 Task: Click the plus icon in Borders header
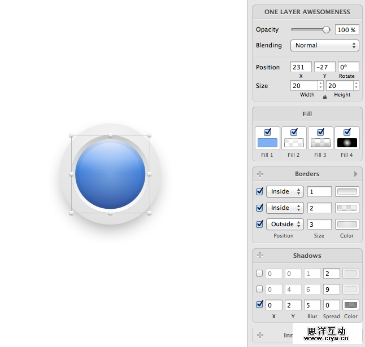[260, 174]
